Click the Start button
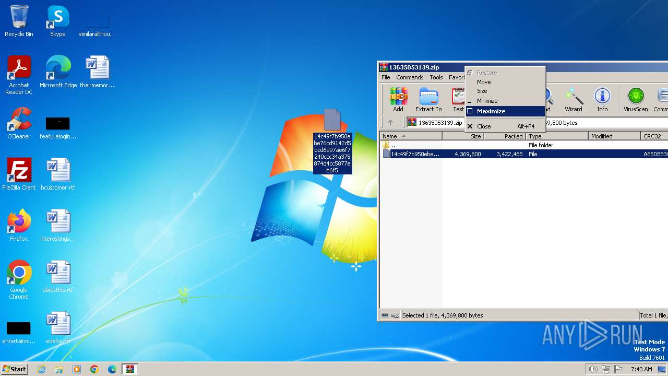 point(15,369)
